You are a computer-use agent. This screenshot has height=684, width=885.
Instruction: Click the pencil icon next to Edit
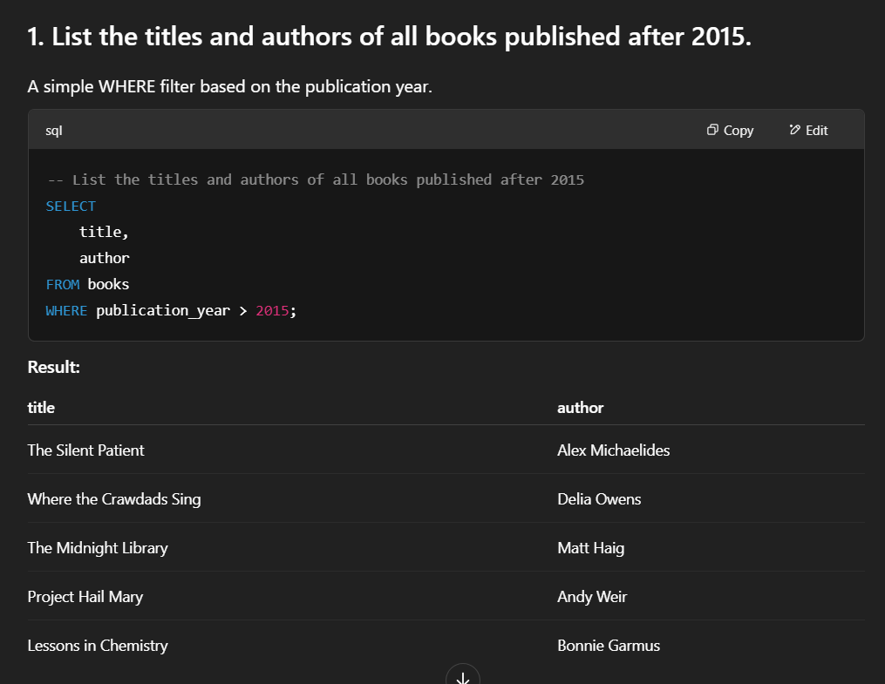coord(794,129)
